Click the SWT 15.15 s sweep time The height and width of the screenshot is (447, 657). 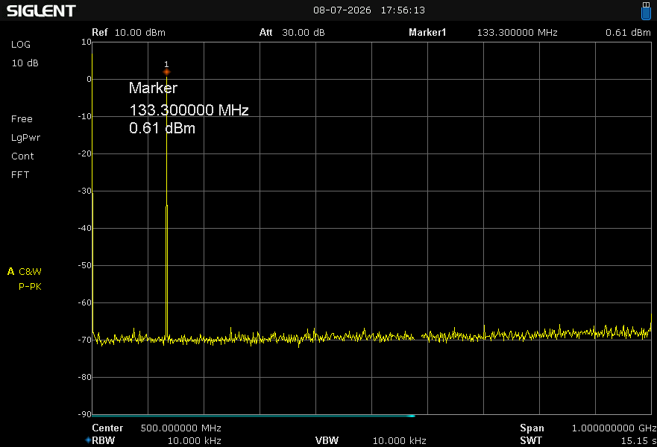pos(638,441)
